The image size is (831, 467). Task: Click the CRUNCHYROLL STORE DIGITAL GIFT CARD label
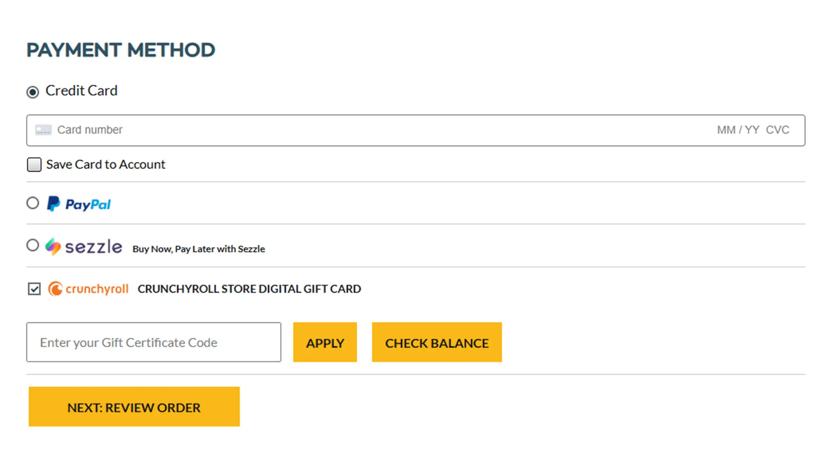pyautogui.click(x=249, y=288)
